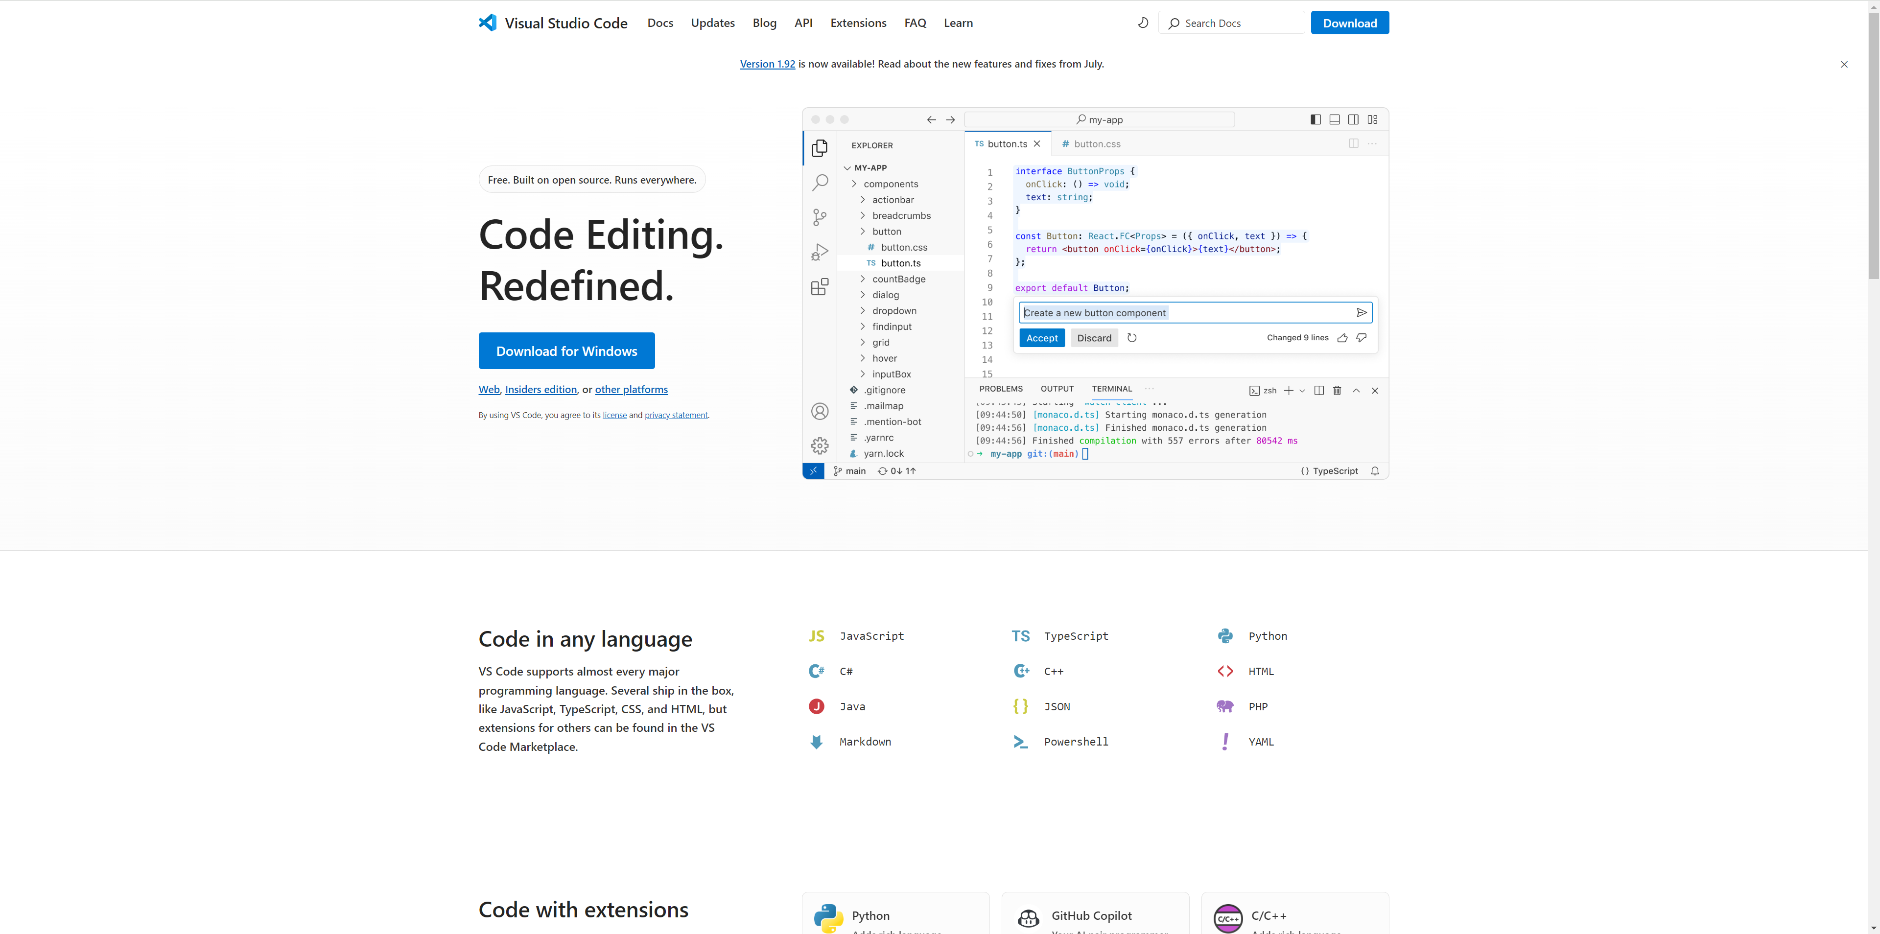Click the Manage gear icon in activity bar
The image size is (1880, 934).
[x=820, y=446]
